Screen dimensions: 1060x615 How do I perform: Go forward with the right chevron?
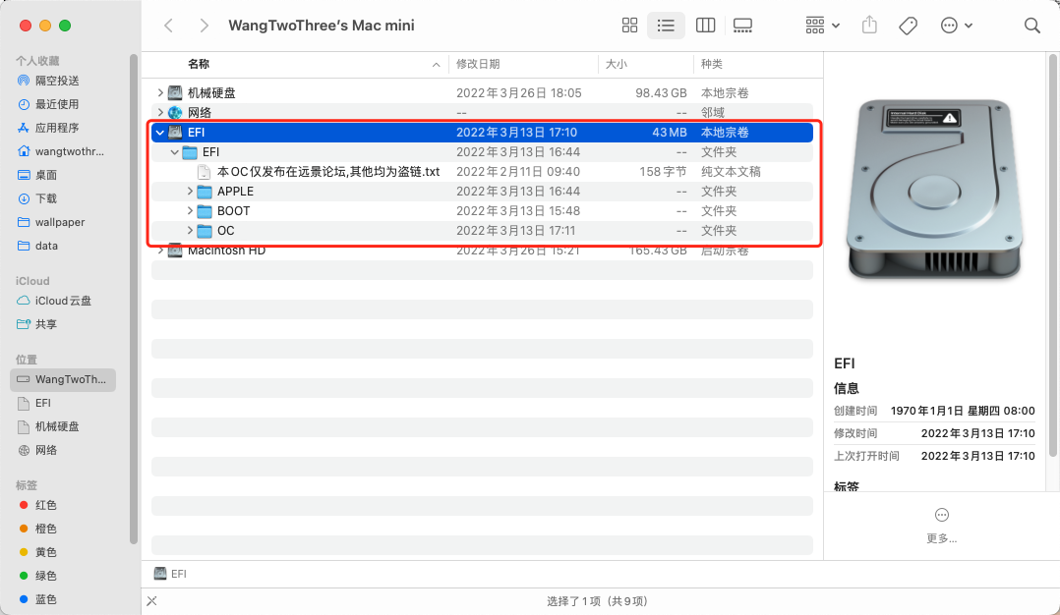[204, 26]
